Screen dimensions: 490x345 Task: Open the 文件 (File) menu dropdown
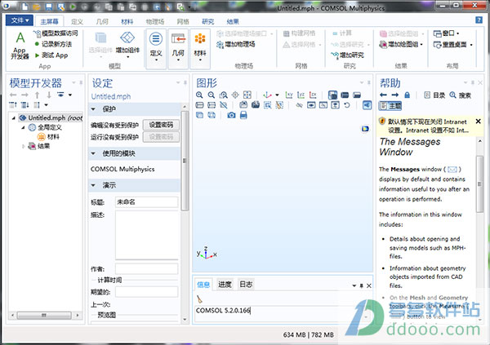20,20
